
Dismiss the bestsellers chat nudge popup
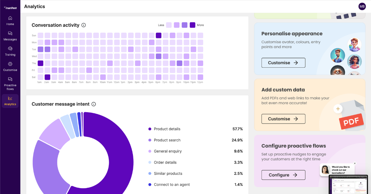pos(355,163)
